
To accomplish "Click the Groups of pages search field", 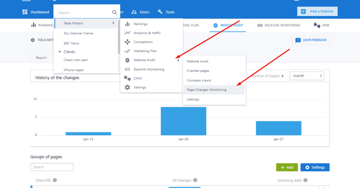I will click(52, 167).
